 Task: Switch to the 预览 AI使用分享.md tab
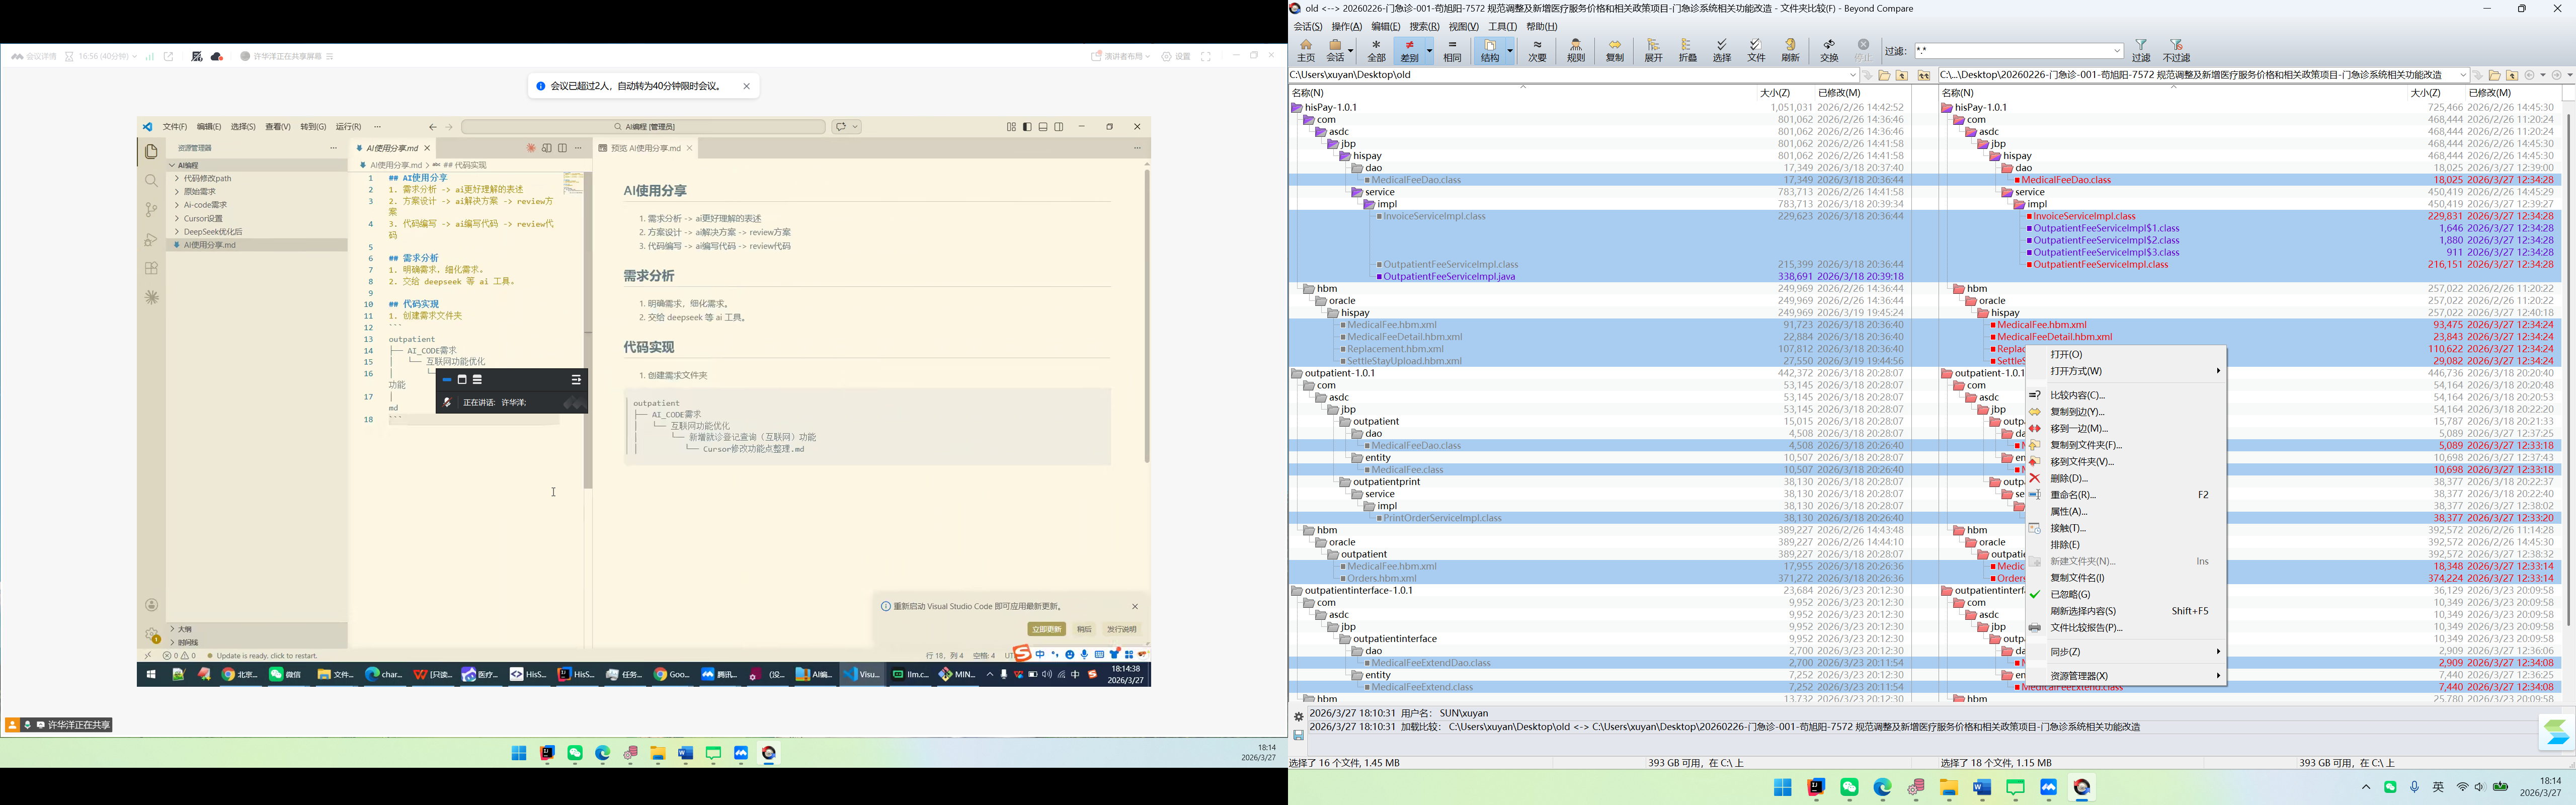click(x=645, y=148)
